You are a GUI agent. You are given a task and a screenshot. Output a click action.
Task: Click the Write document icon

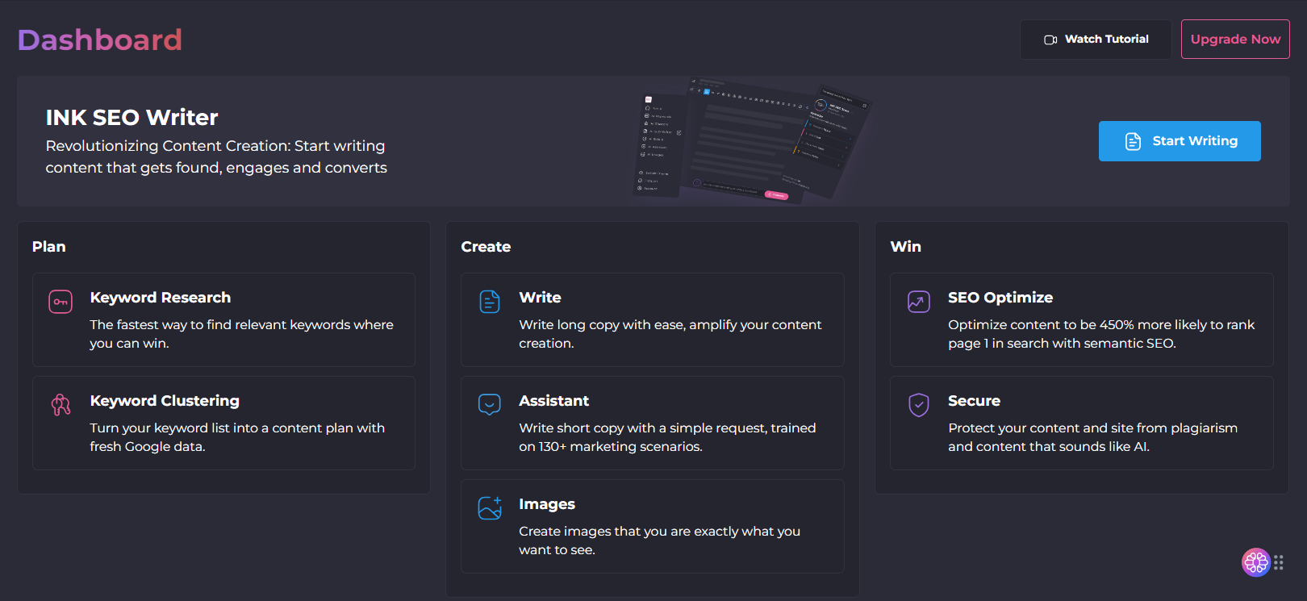click(490, 302)
